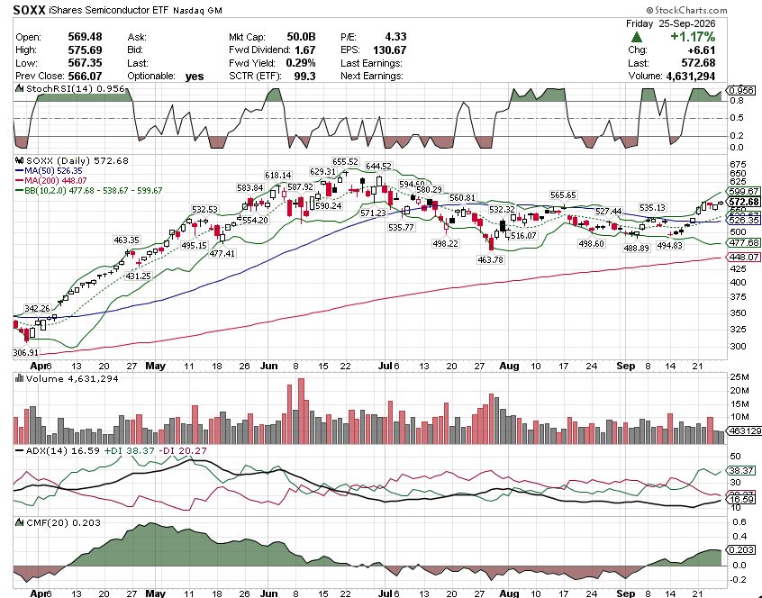Viewport: 762px width, 598px height.
Task: Click the blue MA(50) legend line
Action: (x=20, y=171)
